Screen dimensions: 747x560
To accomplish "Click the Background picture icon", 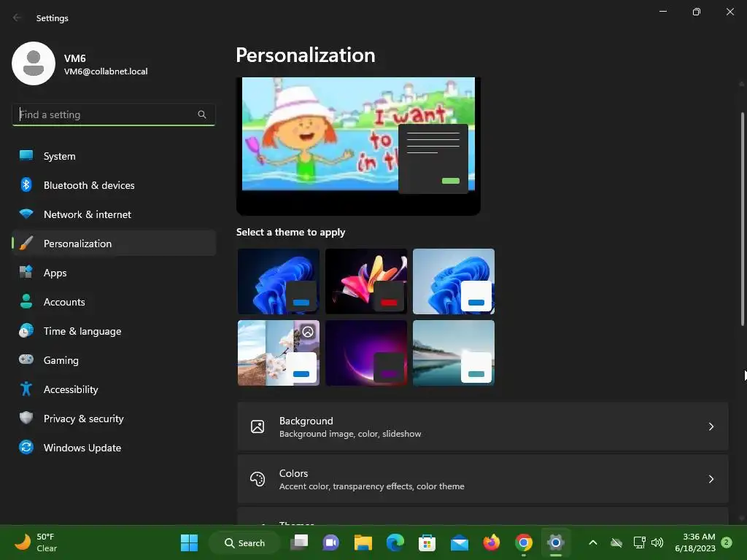I will tap(258, 427).
